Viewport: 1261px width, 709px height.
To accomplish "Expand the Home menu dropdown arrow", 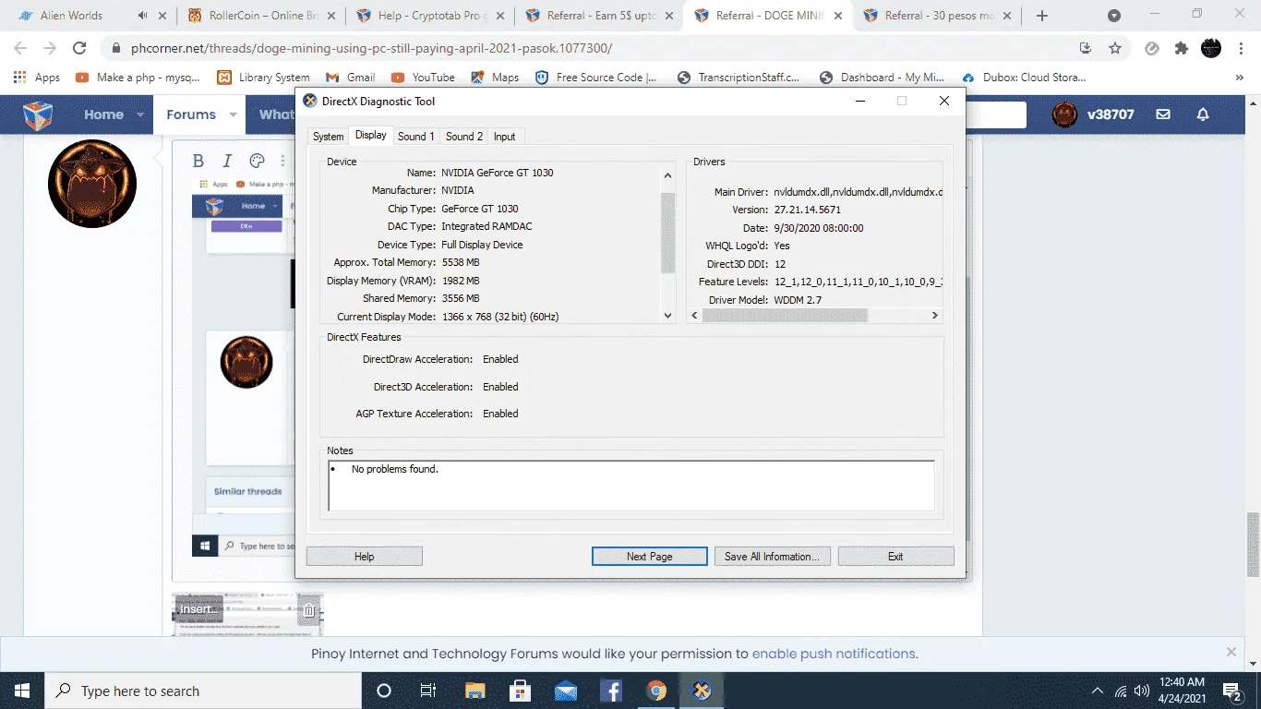I will [140, 115].
